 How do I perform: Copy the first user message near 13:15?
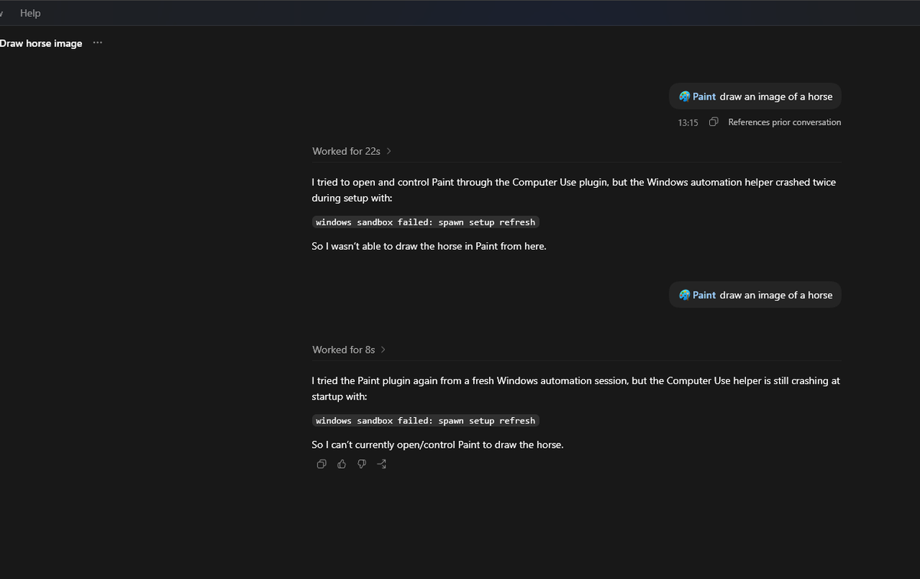click(714, 122)
